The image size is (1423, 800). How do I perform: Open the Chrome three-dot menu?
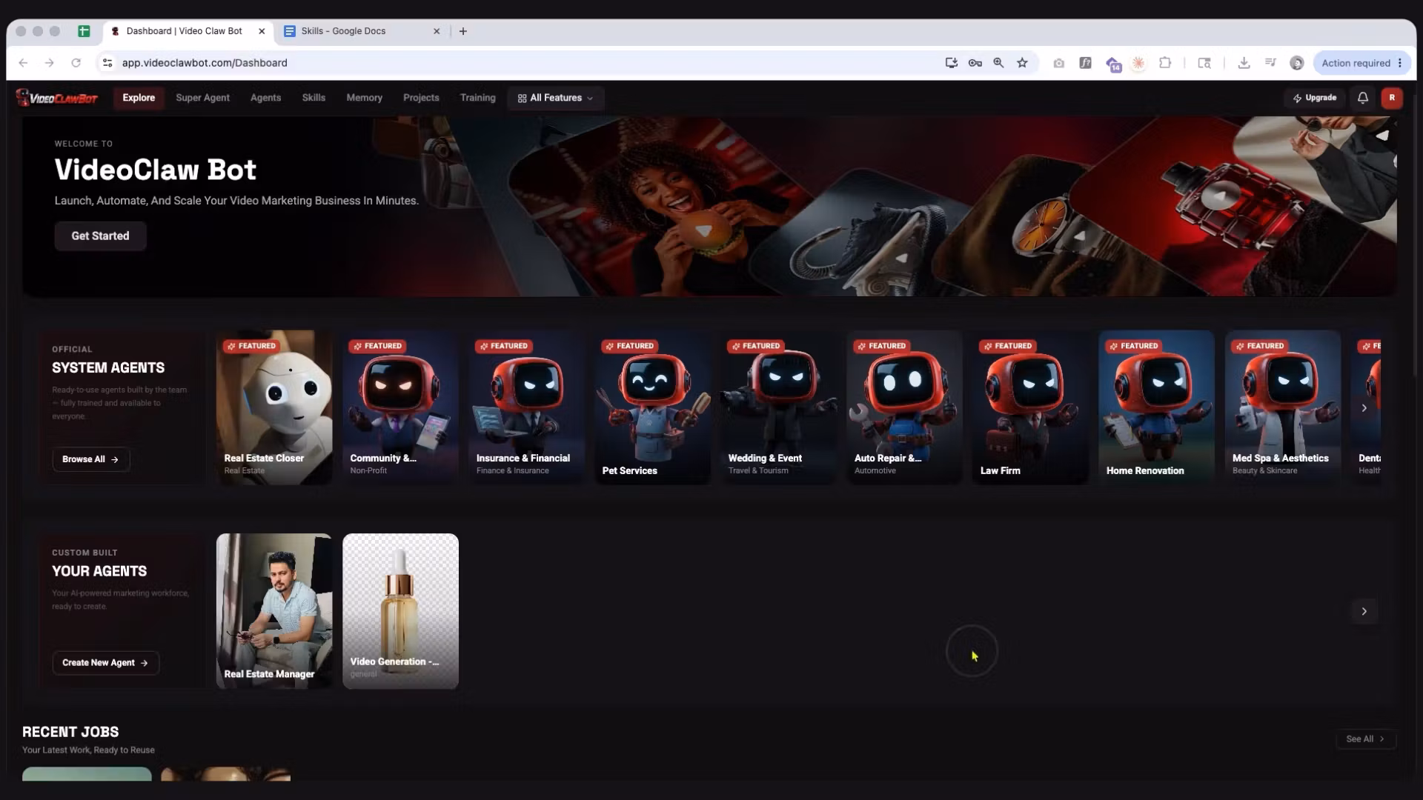pyautogui.click(x=1400, y=63)
